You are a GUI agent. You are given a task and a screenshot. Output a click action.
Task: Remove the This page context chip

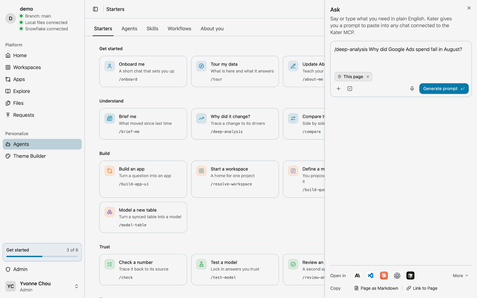[x=368, y=77]
